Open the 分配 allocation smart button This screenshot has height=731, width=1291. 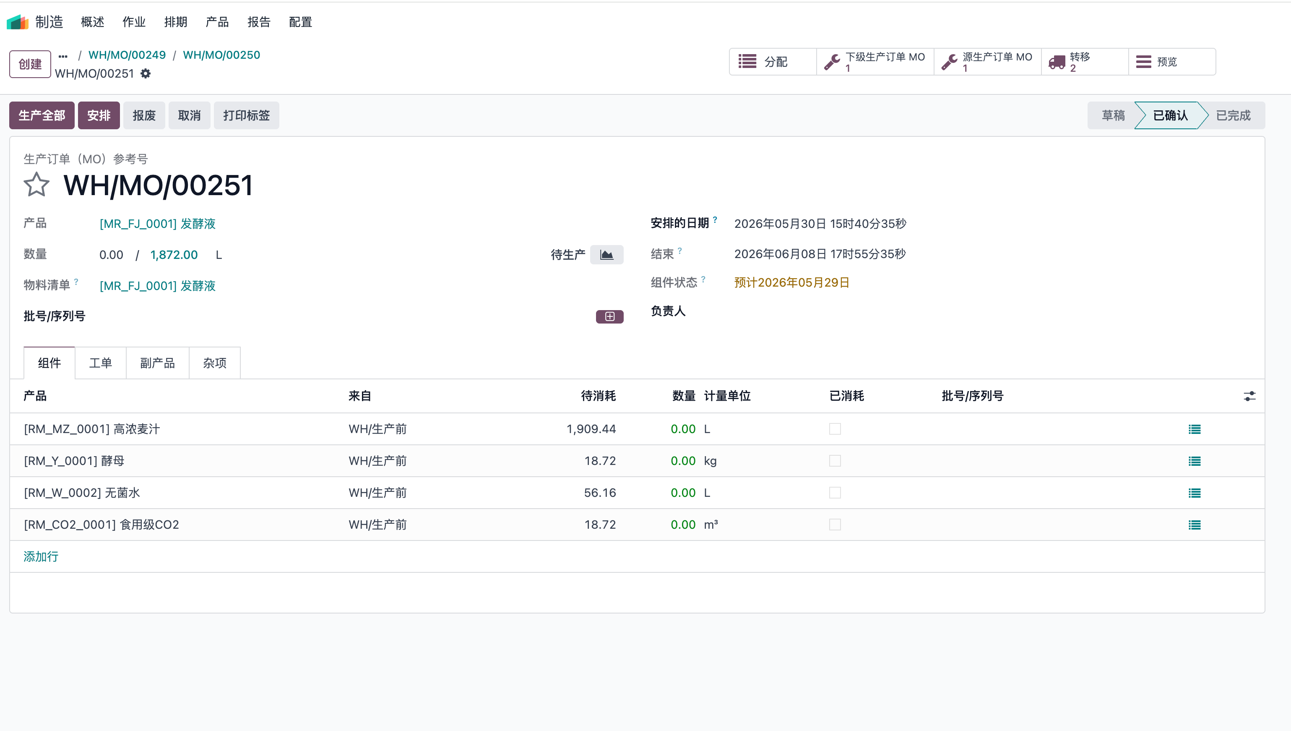(x=773, y=62)
